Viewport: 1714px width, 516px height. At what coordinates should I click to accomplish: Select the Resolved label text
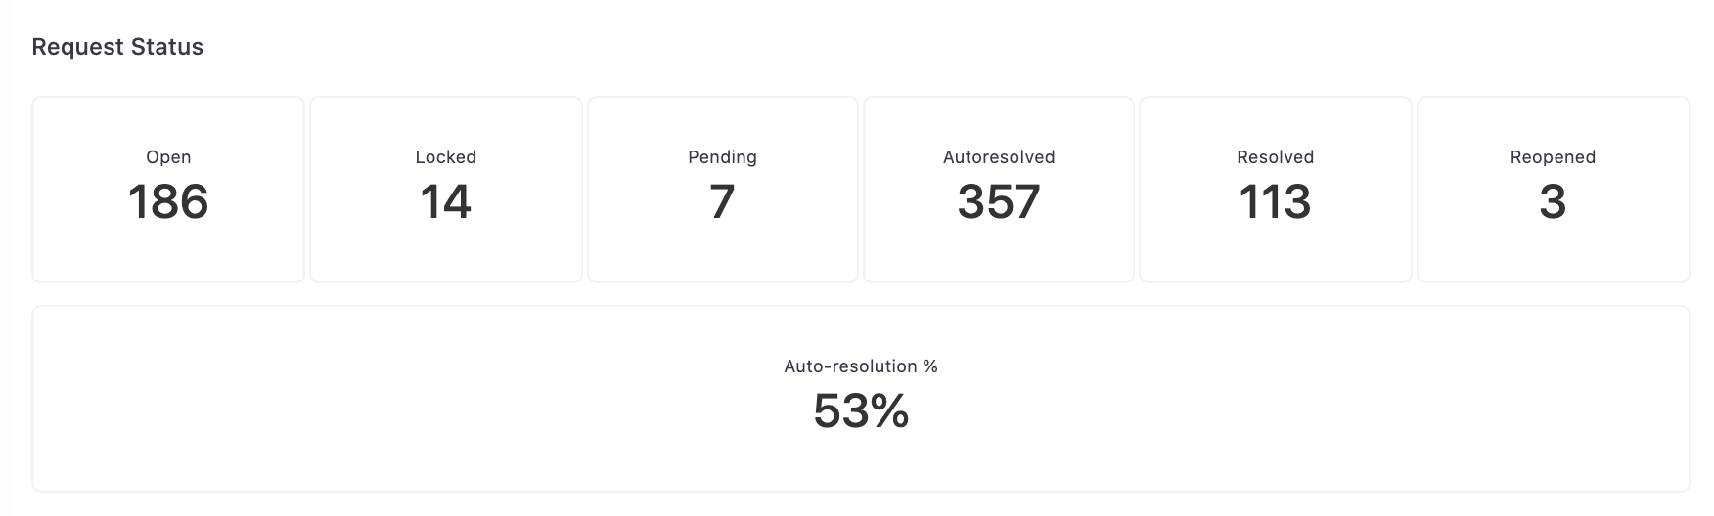coord(1276,156)
